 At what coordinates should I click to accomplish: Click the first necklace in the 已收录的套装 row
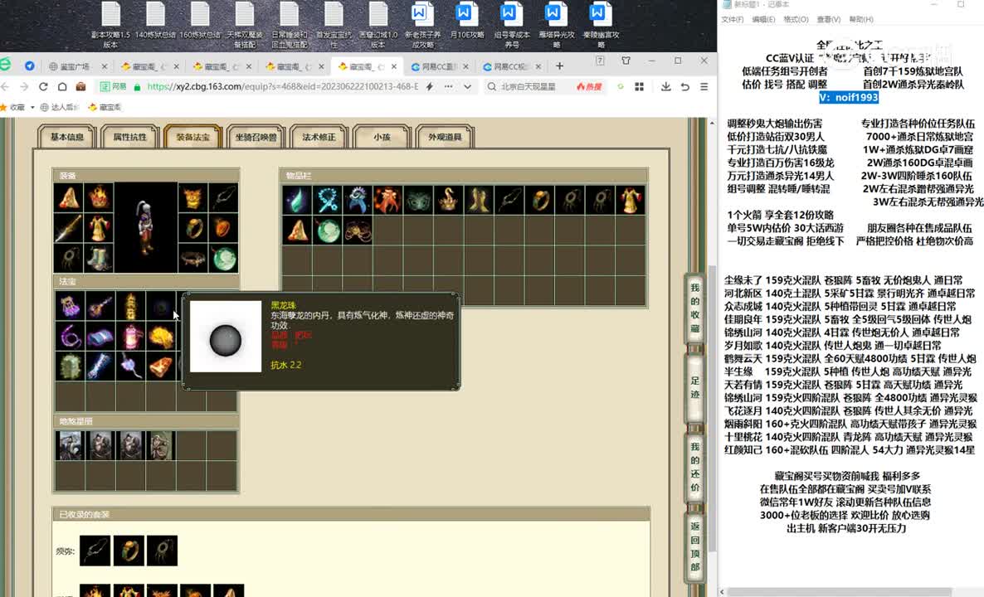click(x=95, y=551)
